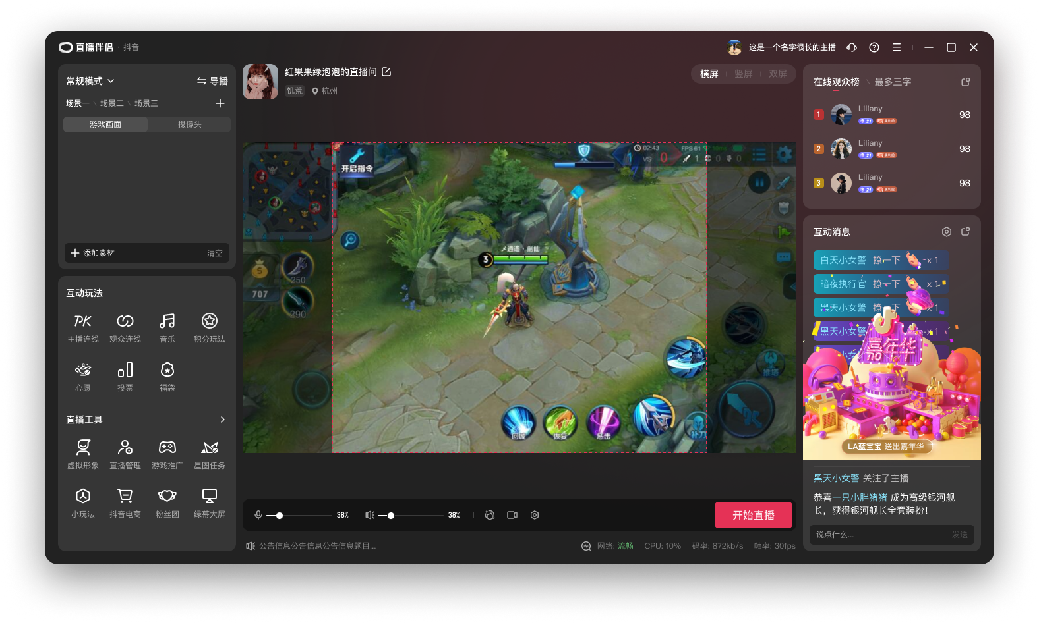Image resolution: width=1039 pixels, height=623 pixels.
Task: Click the screen rotate icon
Action: (490, 515)
